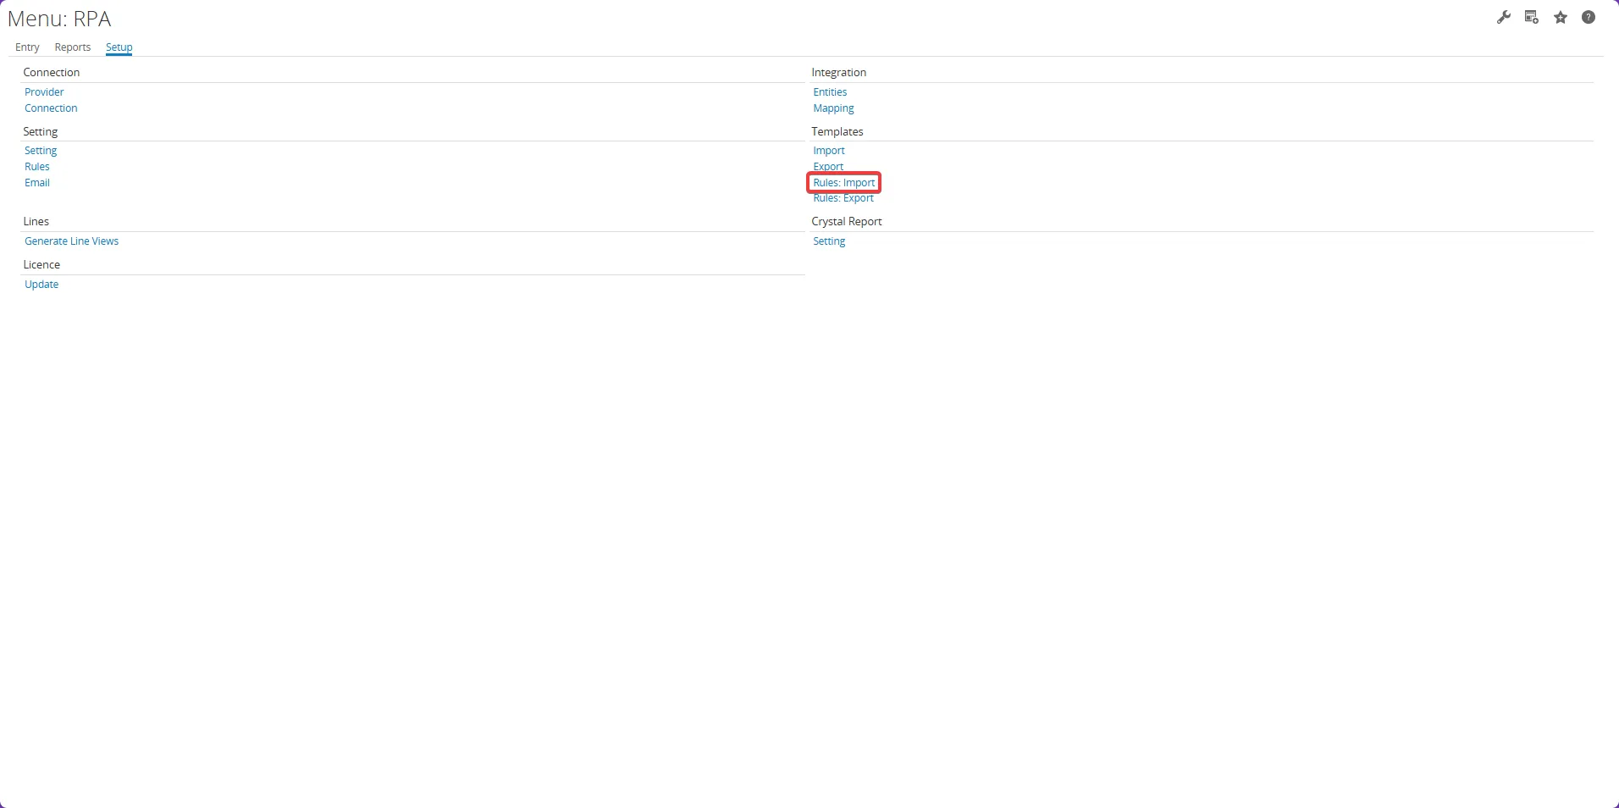Add this page to favorites star icon
The width and height of the screenshot is (1619, 808).
pos(1561,17)
